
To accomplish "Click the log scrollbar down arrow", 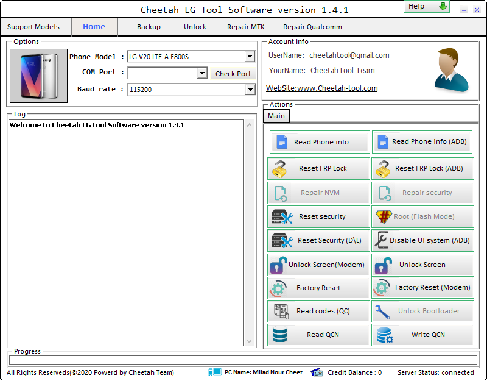I will point(249,341).
